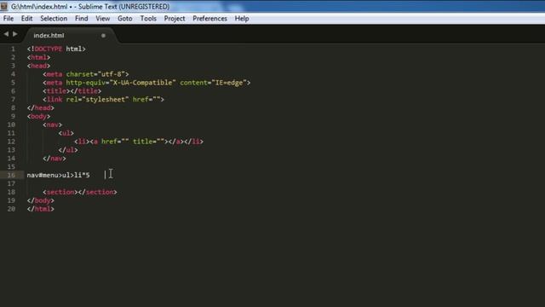
Task: Click the opening ul tag
Action: 66,133
